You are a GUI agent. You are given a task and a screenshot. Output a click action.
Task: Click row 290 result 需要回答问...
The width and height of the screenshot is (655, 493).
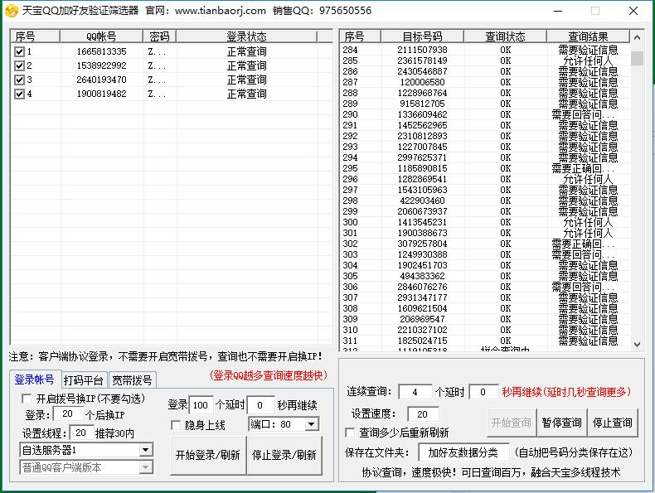coord(583,115)
